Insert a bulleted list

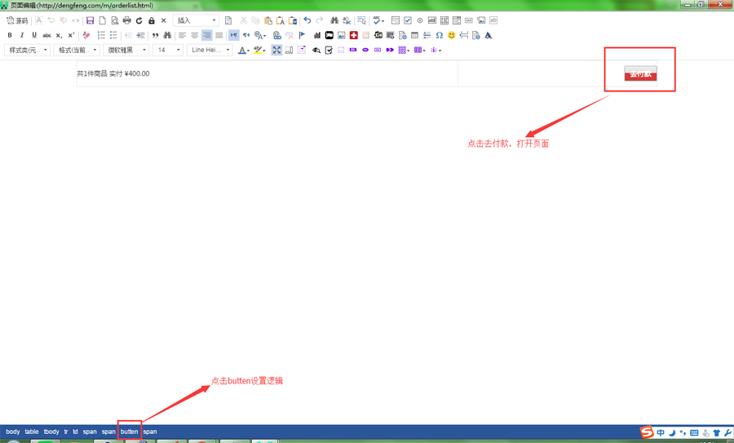click(x=113, y=35)
